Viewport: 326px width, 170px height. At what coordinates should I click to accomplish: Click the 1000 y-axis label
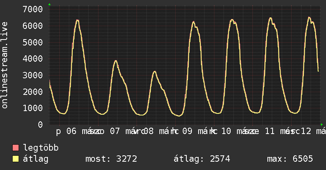click(33, 108)
